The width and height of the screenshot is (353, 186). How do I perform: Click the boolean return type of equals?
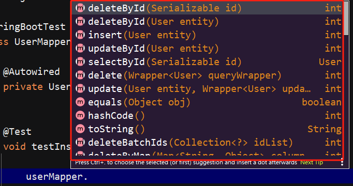[321, 102]
